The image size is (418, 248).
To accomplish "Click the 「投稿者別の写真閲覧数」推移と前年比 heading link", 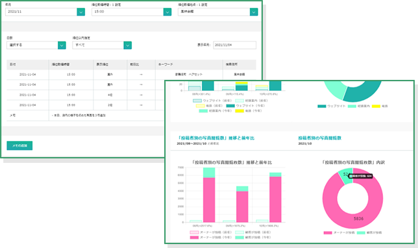I will 215,138.
